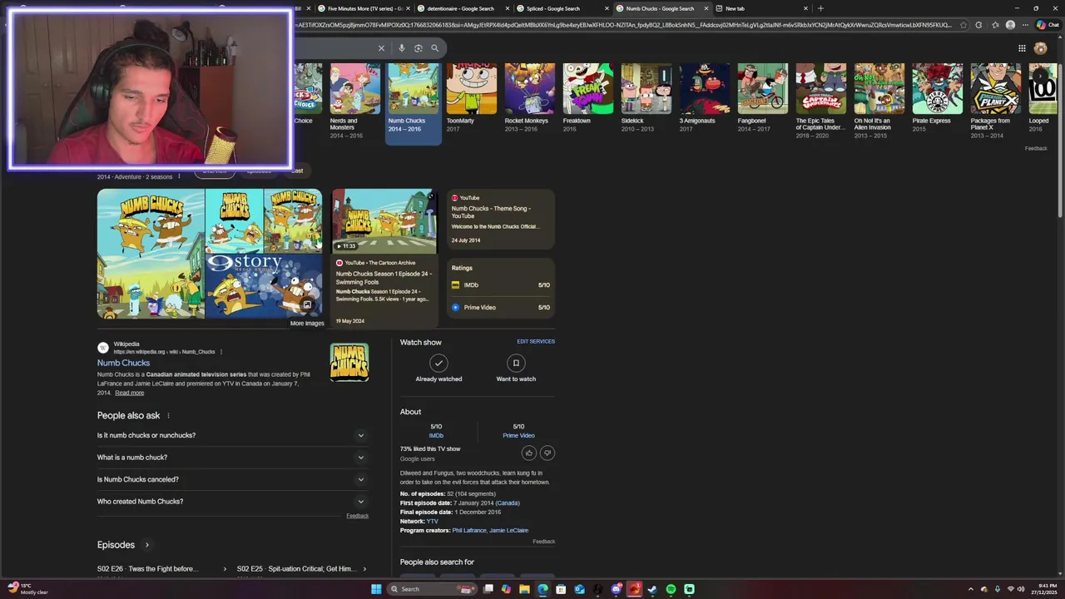Open Windows Start menu
Image resolution: width=1065 pixels, height=599 pixels.
tap(376, 589)
